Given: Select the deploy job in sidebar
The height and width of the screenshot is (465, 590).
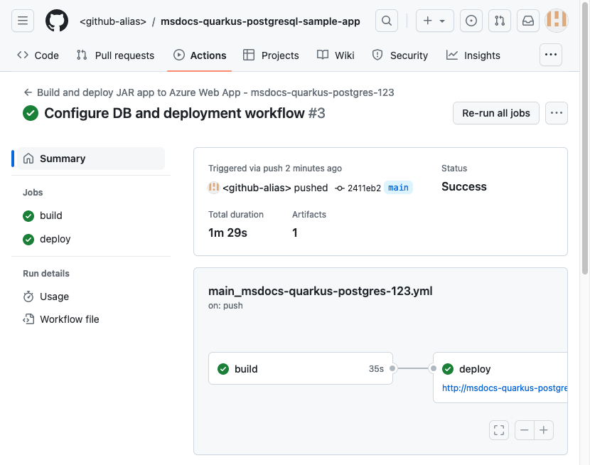Looking at the screenshot, I should tap(55, 239).
